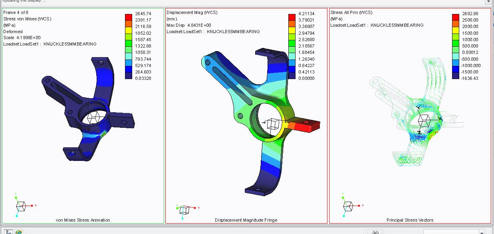Click the -1636.43 minimum principal stress value

470,78
